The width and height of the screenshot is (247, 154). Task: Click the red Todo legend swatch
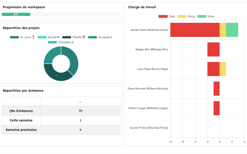click(x=163, y=16)
